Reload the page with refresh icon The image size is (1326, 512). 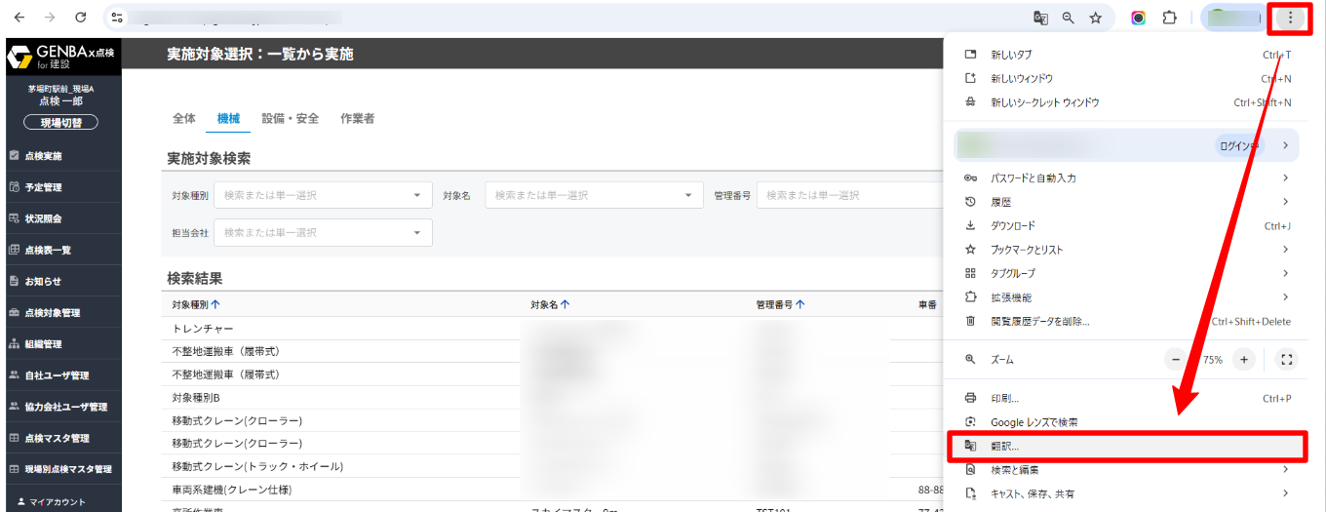point(81,18)
